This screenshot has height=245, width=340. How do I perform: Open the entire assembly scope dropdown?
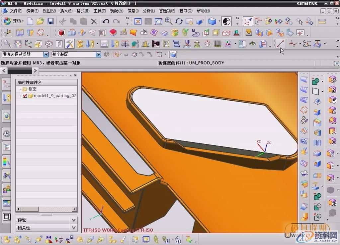click(x=98, y=54)
